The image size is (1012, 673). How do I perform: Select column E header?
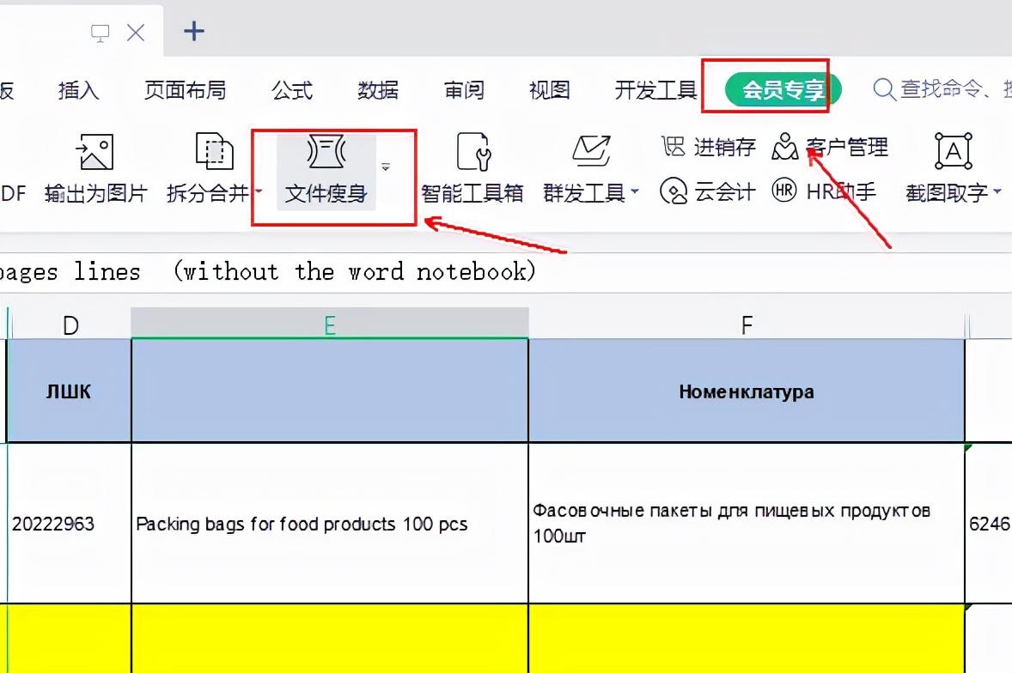click(x=330, y=324)
